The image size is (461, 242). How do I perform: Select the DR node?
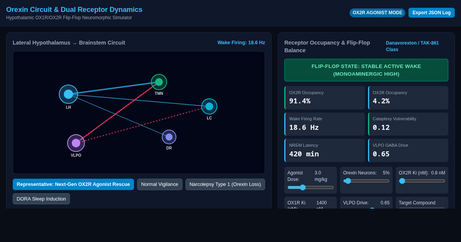coord(169,137)
